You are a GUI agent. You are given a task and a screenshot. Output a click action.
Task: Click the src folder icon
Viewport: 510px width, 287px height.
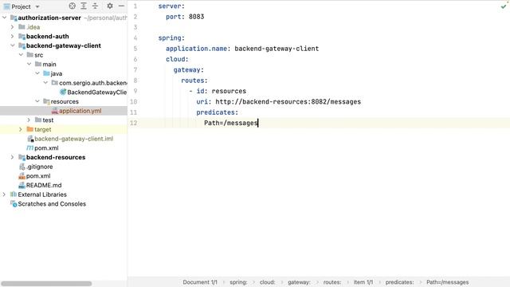pos(30,55)
